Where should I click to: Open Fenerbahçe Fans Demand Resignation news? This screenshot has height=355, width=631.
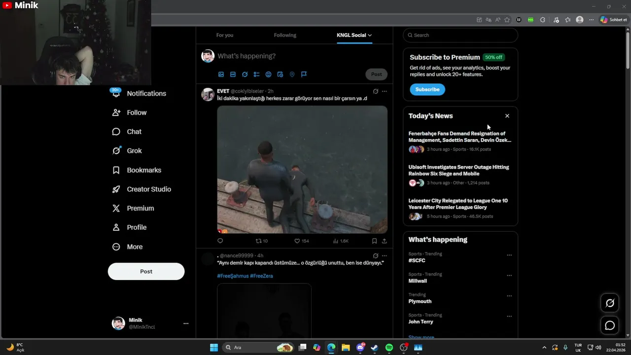tap(460, 141)
